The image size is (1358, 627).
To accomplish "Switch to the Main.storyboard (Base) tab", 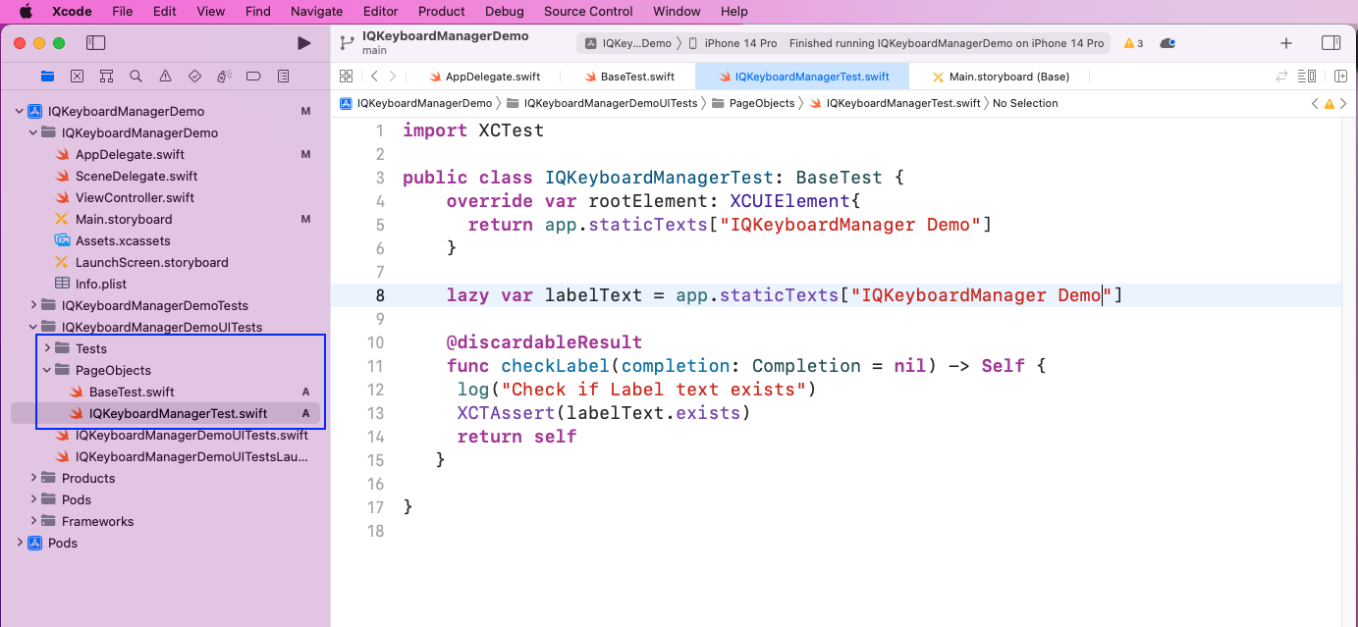I will (x=1002, y=76).
